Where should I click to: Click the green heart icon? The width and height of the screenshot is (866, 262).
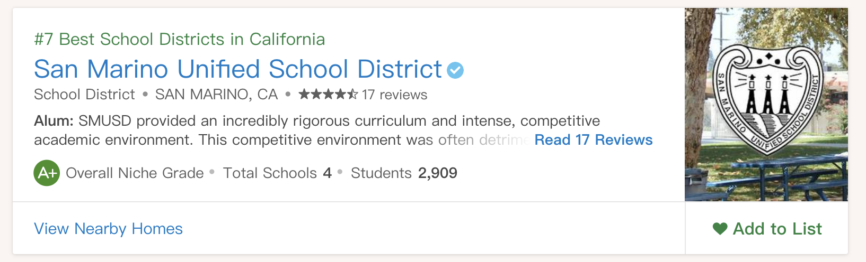click(x=720, y=229)
